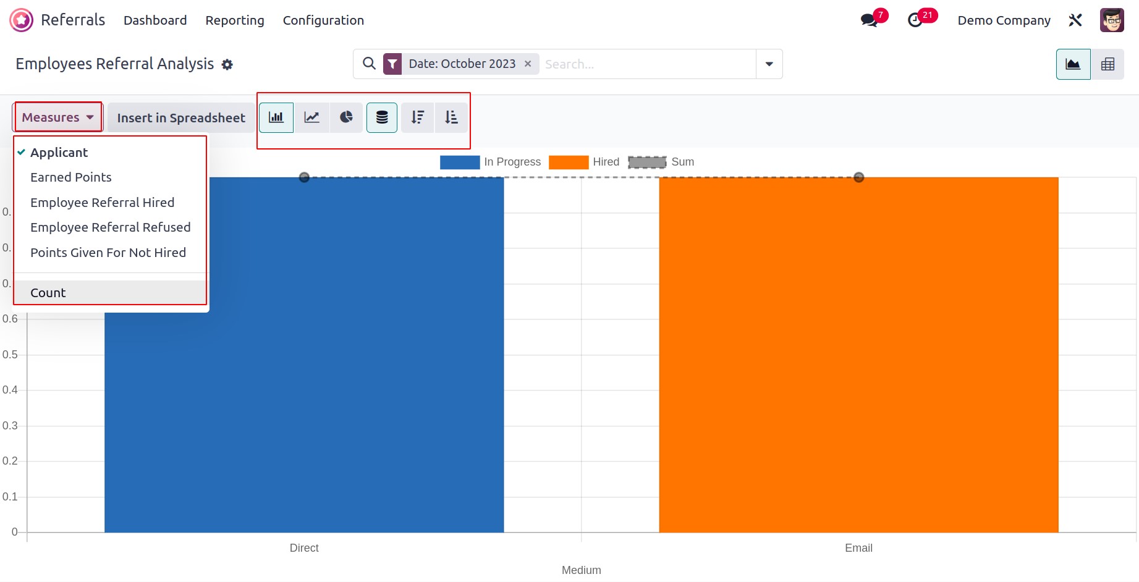Viewport: 1139px width, 582px height.
Task: Click the orange Email bar
Action: [x=858, y=355]
